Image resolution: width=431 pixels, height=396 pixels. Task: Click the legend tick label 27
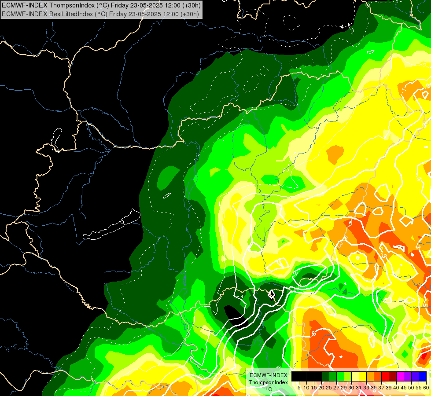(x=336, y=388)
